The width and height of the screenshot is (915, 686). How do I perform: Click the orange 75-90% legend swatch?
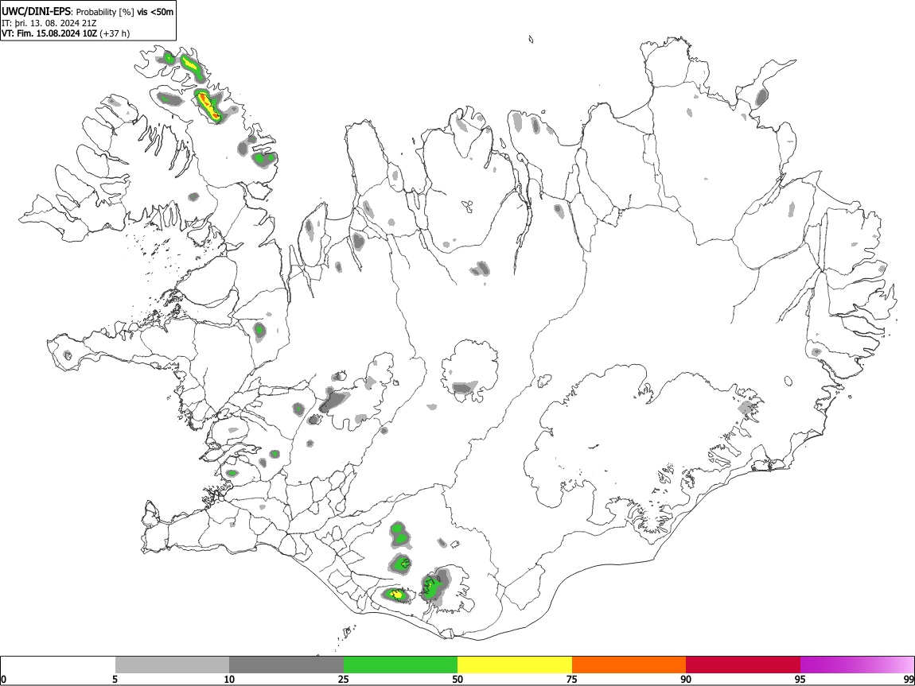pyautogui.click(x=629, y=665)
